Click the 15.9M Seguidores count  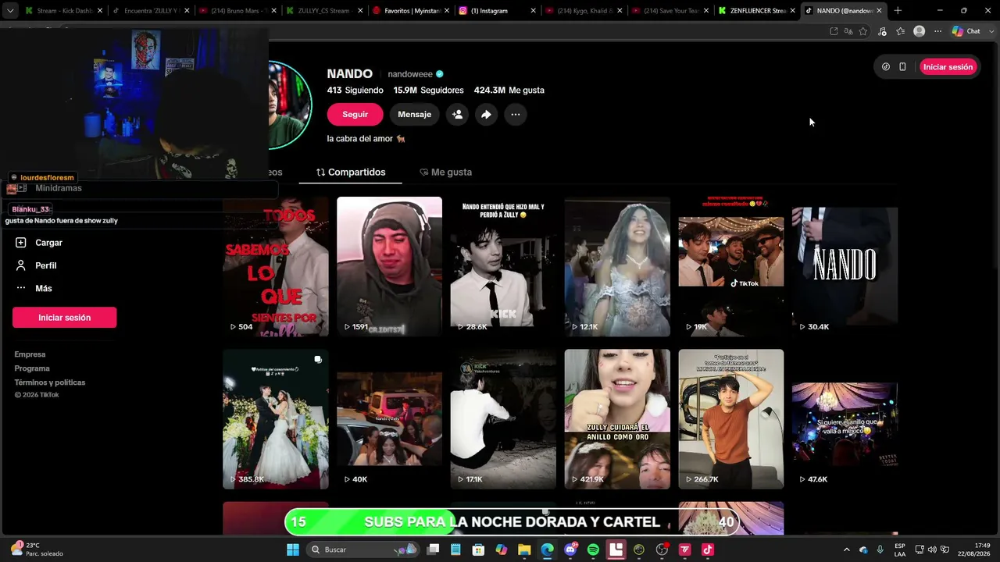(428, 91)
